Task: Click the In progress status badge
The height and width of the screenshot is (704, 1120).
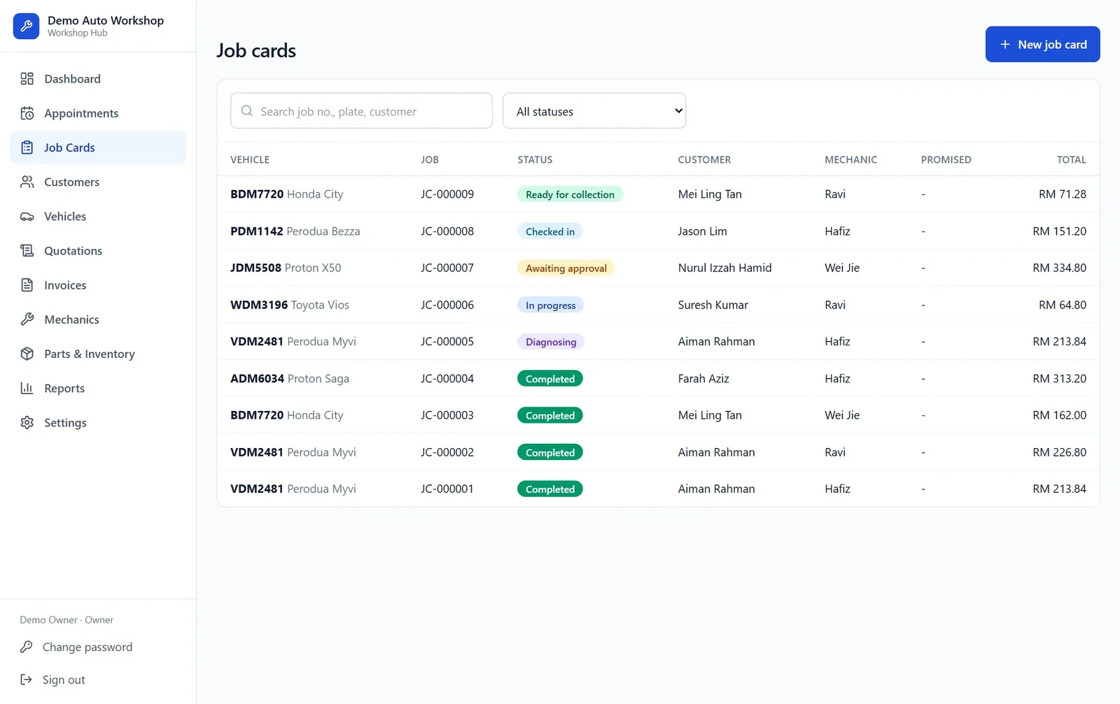Action: click(x=550, y=306)
